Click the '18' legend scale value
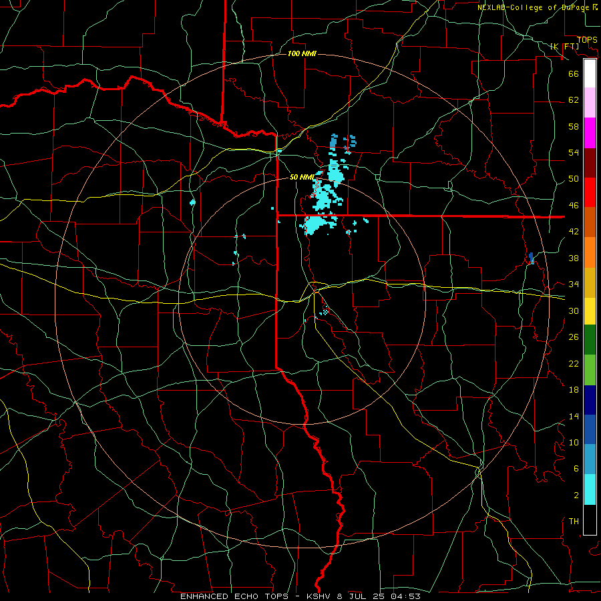601x601 pixels. (x=574, y=390)
